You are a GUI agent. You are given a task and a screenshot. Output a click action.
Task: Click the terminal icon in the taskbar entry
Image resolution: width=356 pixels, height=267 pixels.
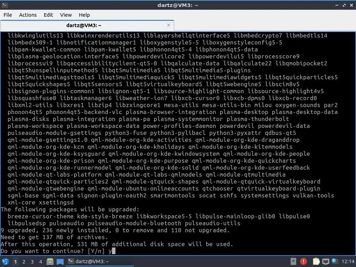tap(71, 261)
